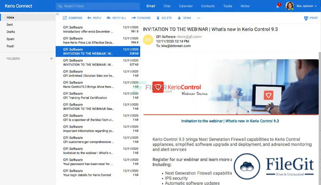Click the FORWARD button label
Viewport: 321px width, 185px height.
coord(144,18)
